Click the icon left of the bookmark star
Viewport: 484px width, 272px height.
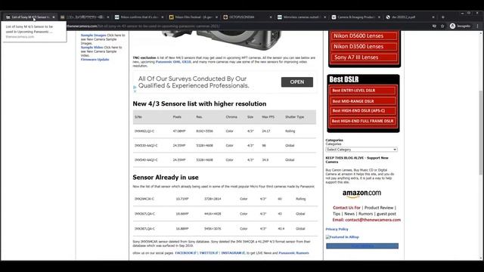[434, 26]
